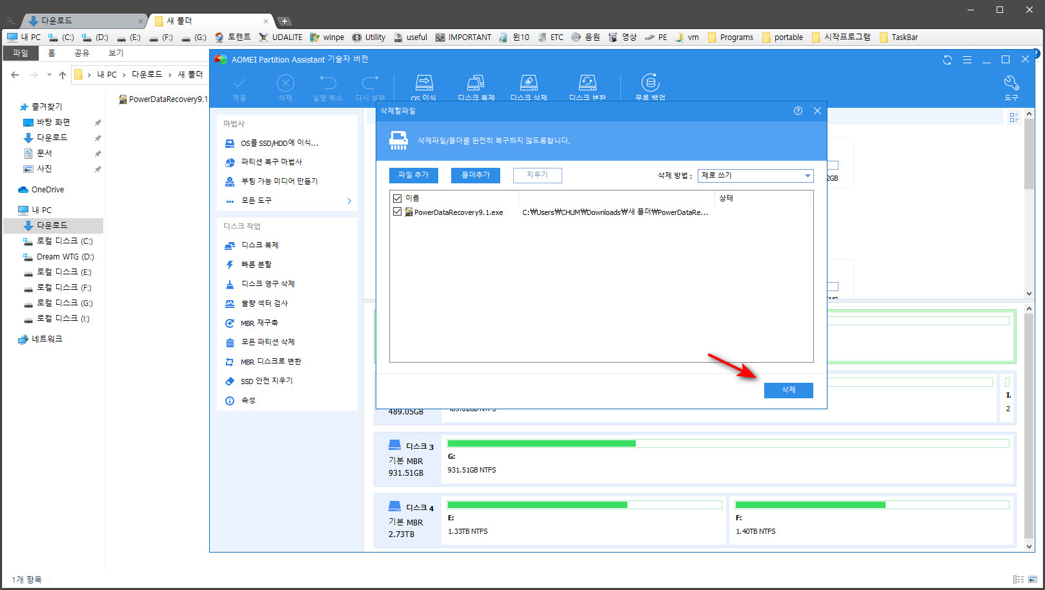This screenshot has width=1045, height=590.
Task: Toggle the view mode icon at panel top right
Action: tap(1014, 117)
